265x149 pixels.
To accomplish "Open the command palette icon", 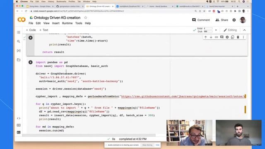I will tap(19, 125).
